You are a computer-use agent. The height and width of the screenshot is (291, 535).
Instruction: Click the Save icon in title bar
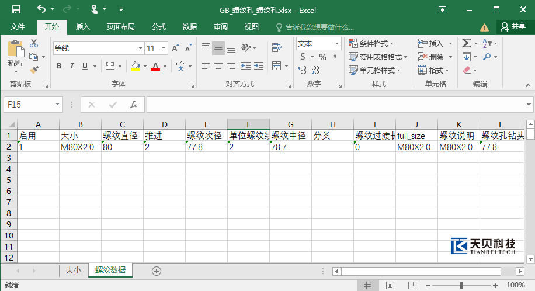pos(16,9)
